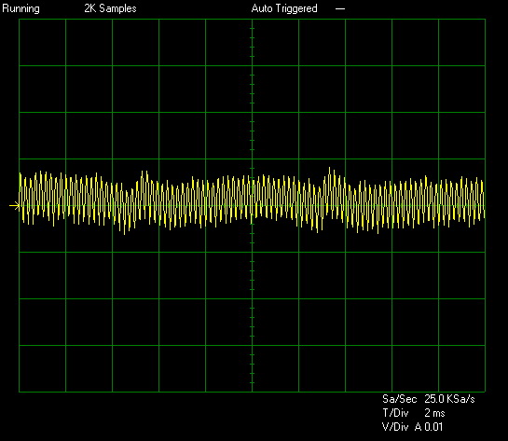Click the yellow zero-level baseline through the waveform
Image resolution: width=508 pixels, height=441 pixels.
click(x=252, y=206)
